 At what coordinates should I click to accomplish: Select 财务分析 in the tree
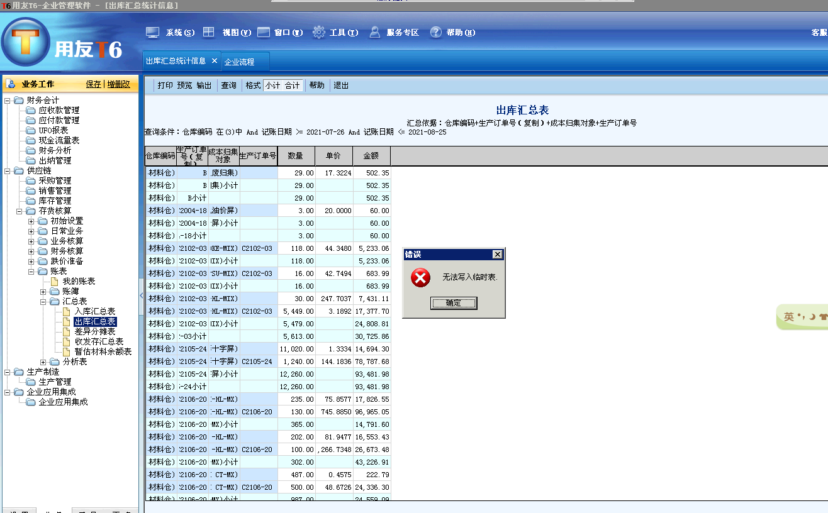[55, 150]
